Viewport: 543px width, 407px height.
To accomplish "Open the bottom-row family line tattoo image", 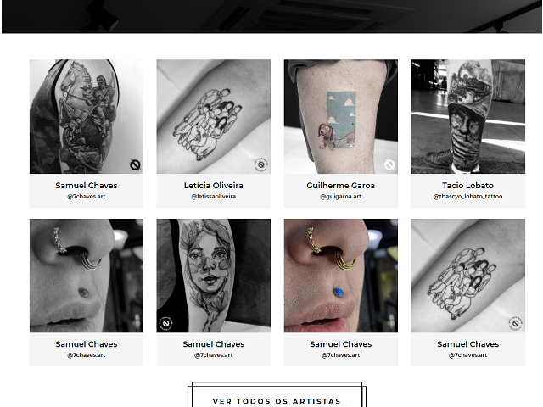I will (467, 276).
